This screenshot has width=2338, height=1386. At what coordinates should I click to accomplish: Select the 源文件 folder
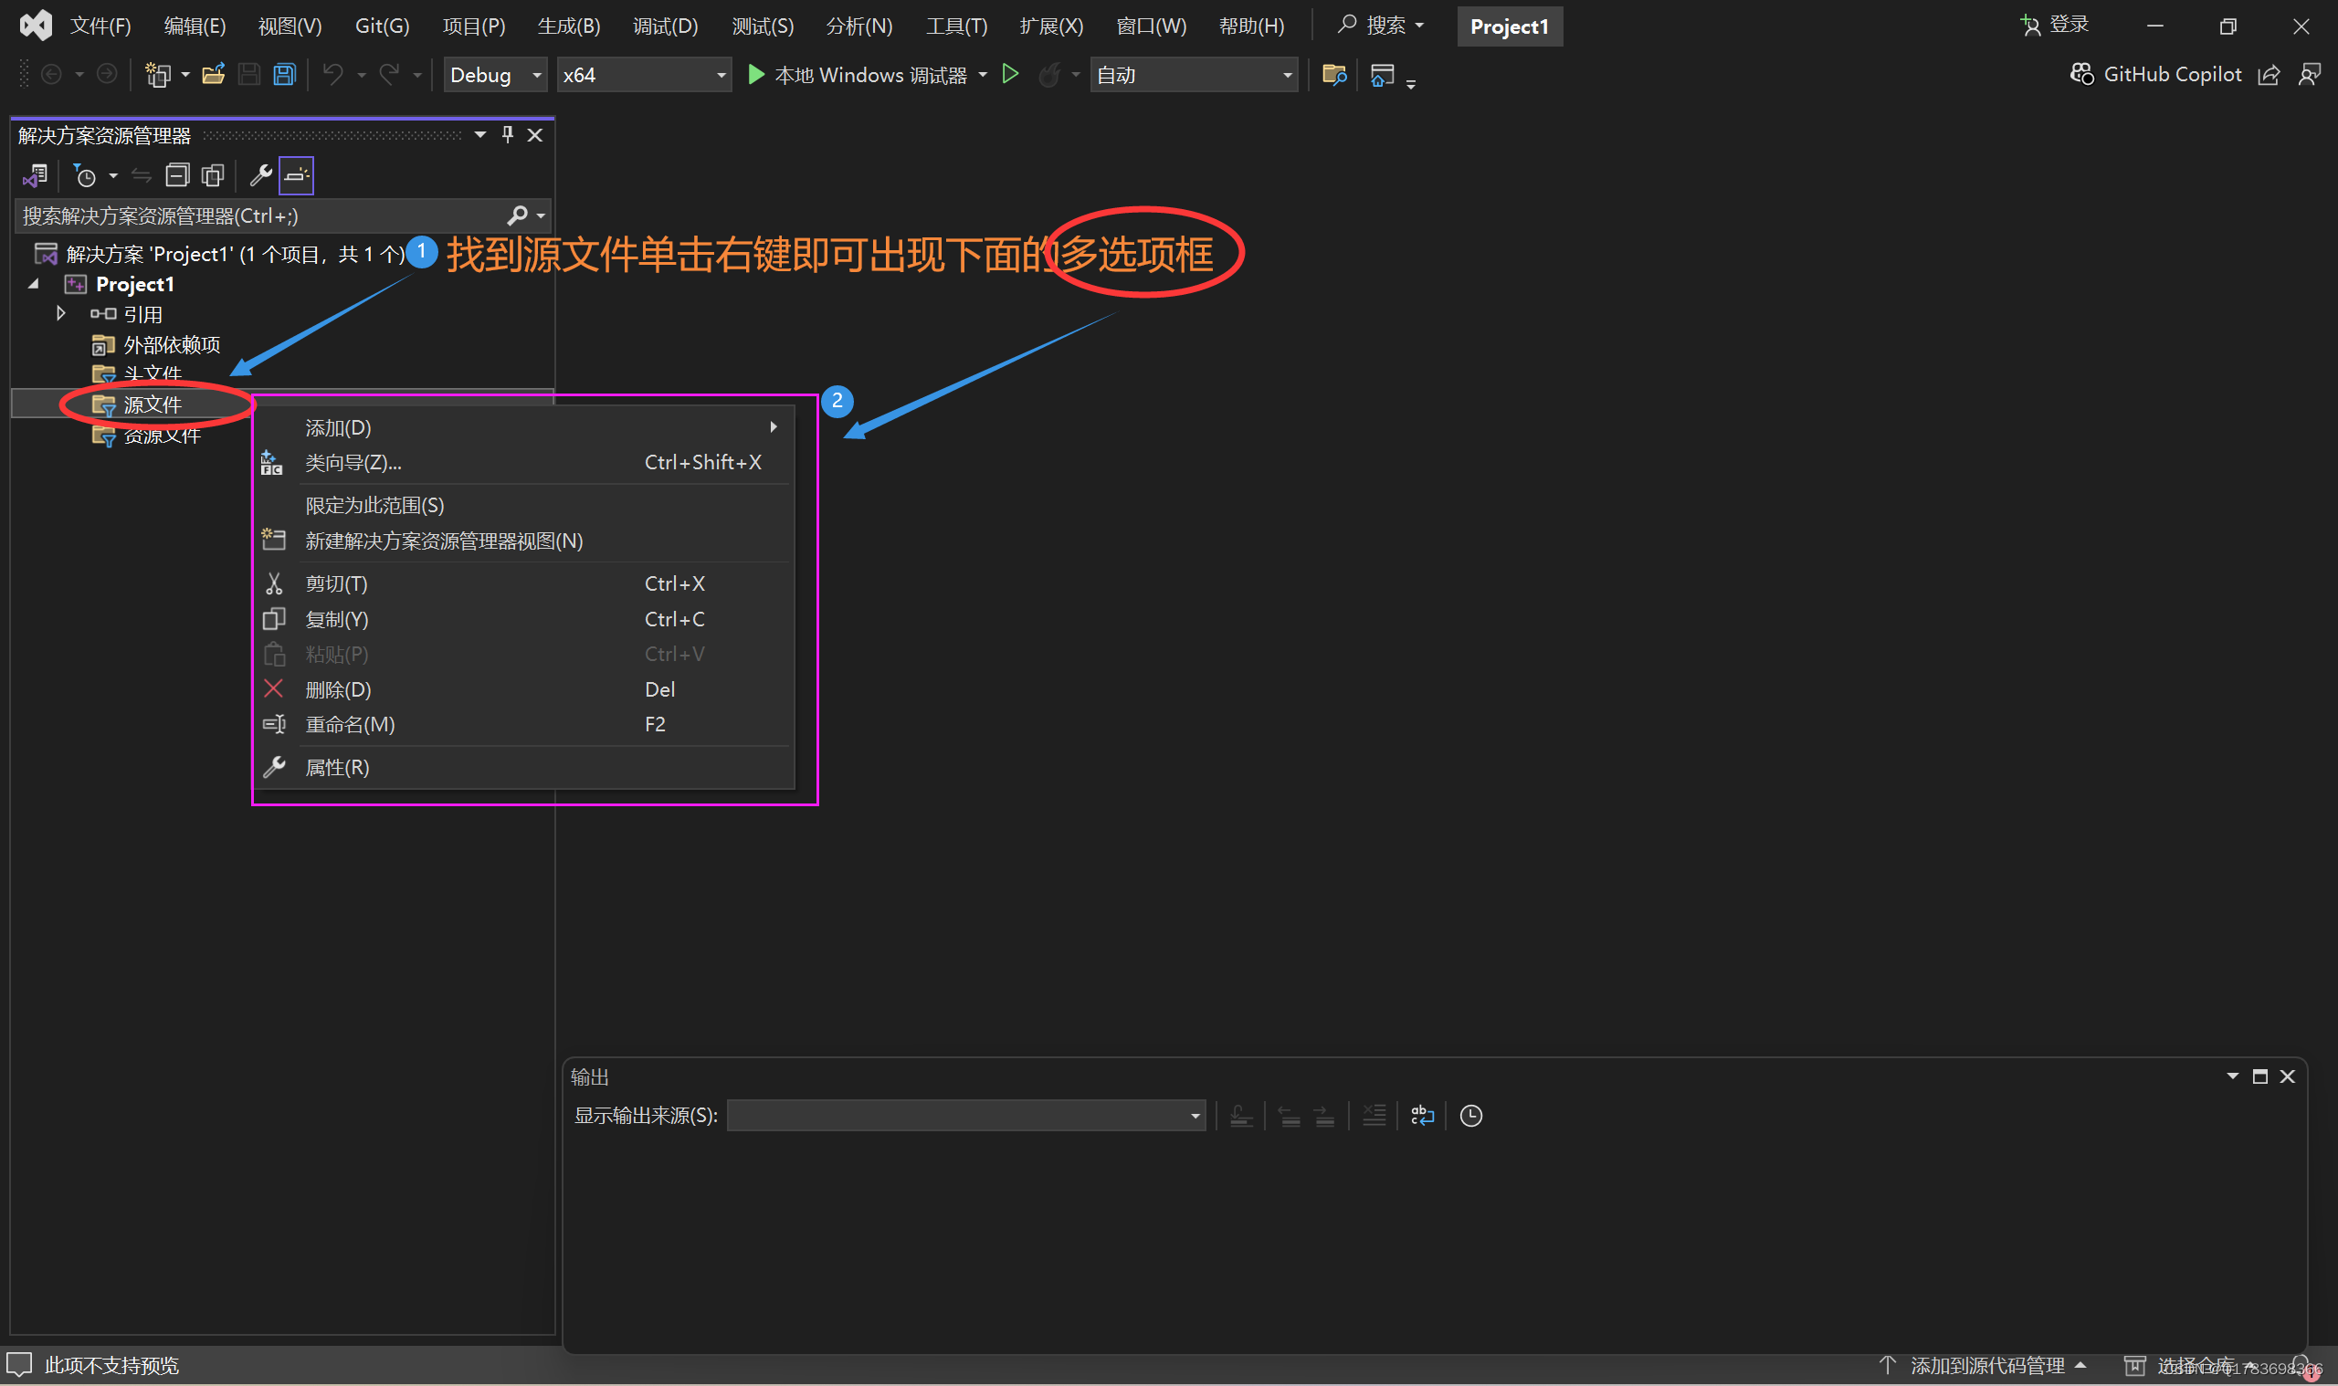pos(153,404)
